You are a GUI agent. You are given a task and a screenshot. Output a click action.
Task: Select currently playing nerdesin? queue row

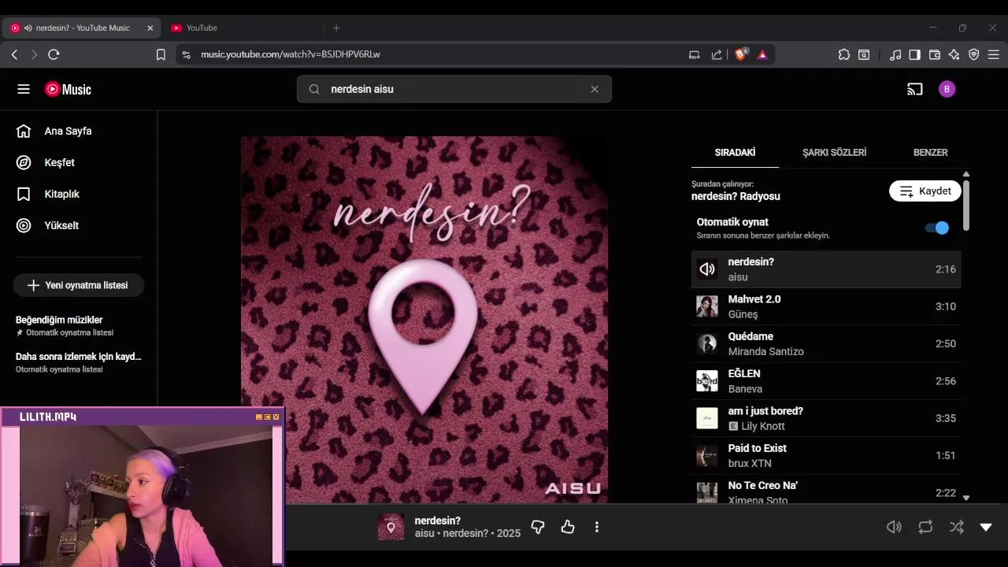pos(826,269)
